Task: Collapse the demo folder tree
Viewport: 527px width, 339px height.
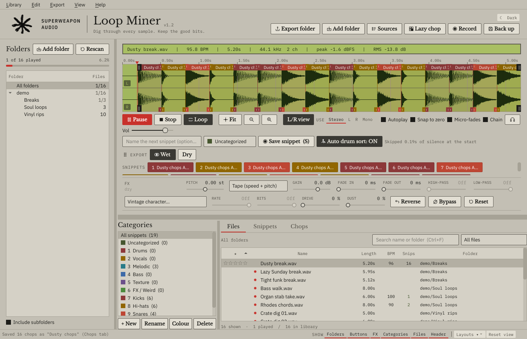Action: [x=10, y=93]
